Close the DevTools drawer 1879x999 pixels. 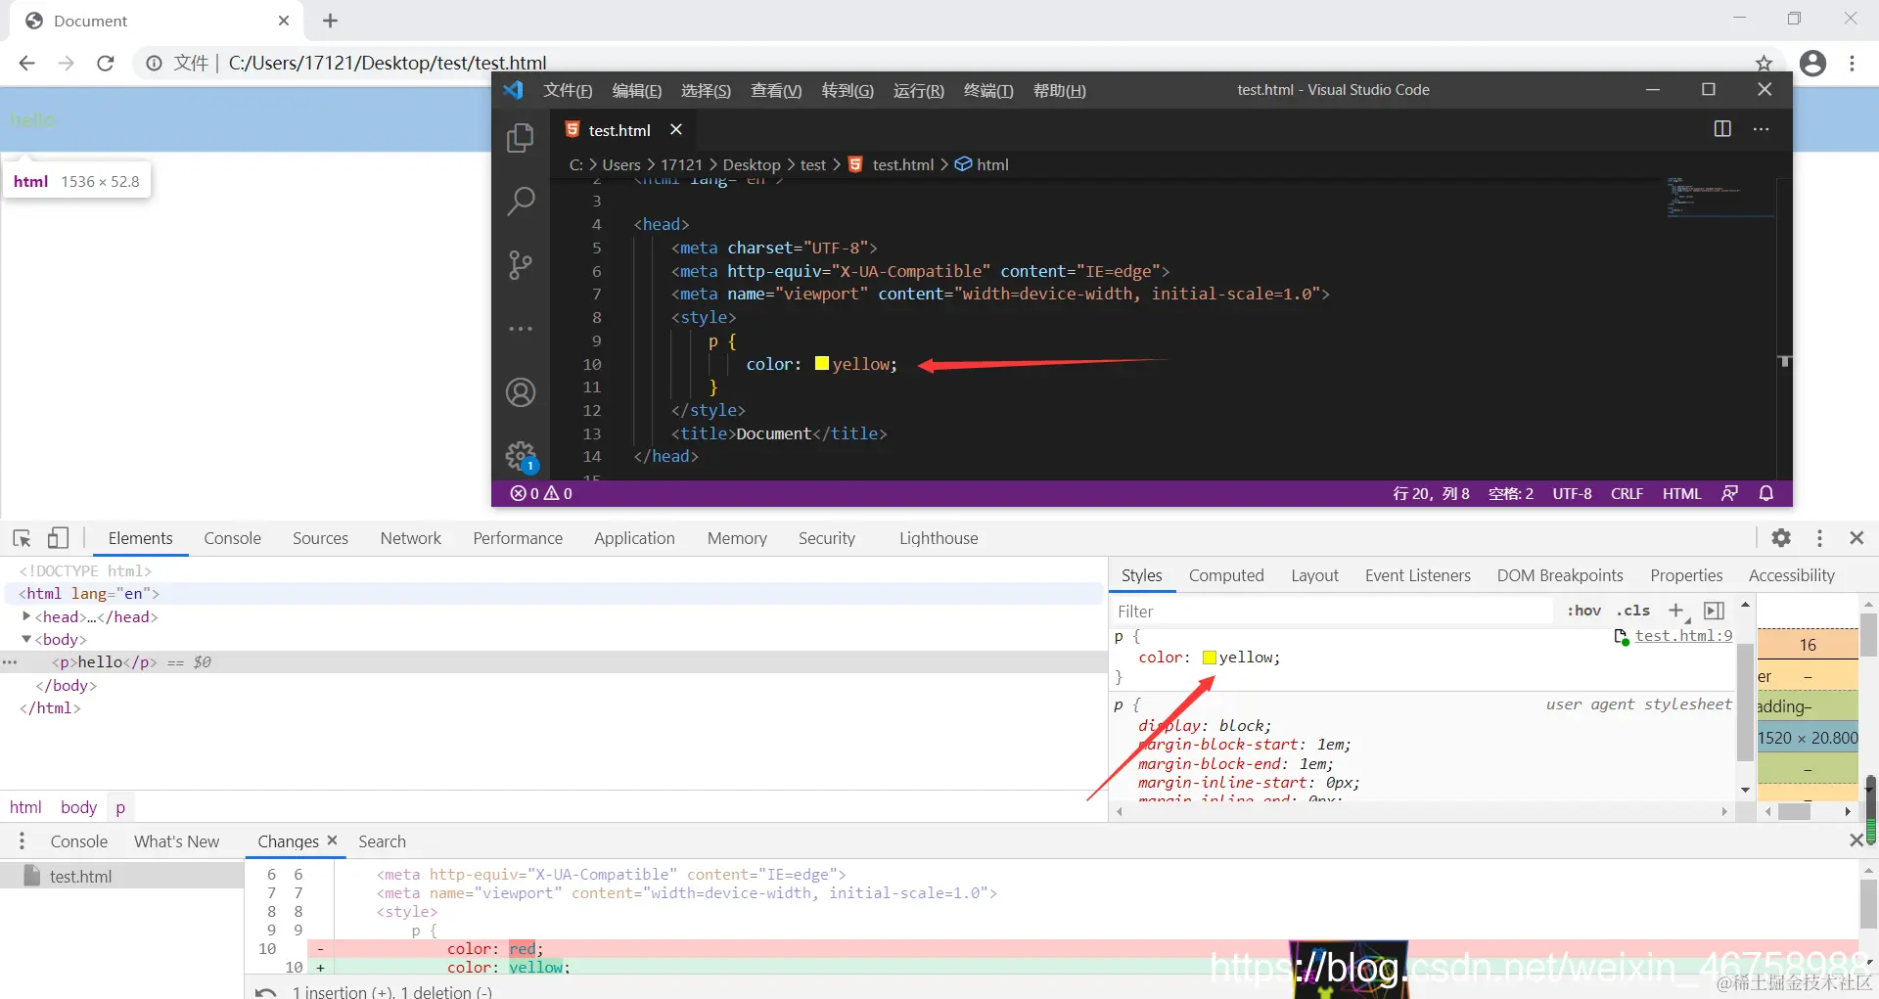(x=1856, y=840)
